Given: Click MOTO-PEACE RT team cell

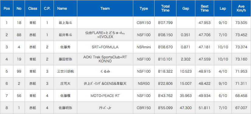Looking at the screenshot, I should coord(105,96).
